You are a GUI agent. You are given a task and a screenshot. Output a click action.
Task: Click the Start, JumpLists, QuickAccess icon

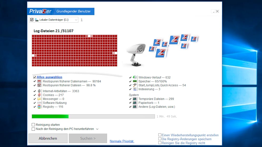tap(135, 85)
